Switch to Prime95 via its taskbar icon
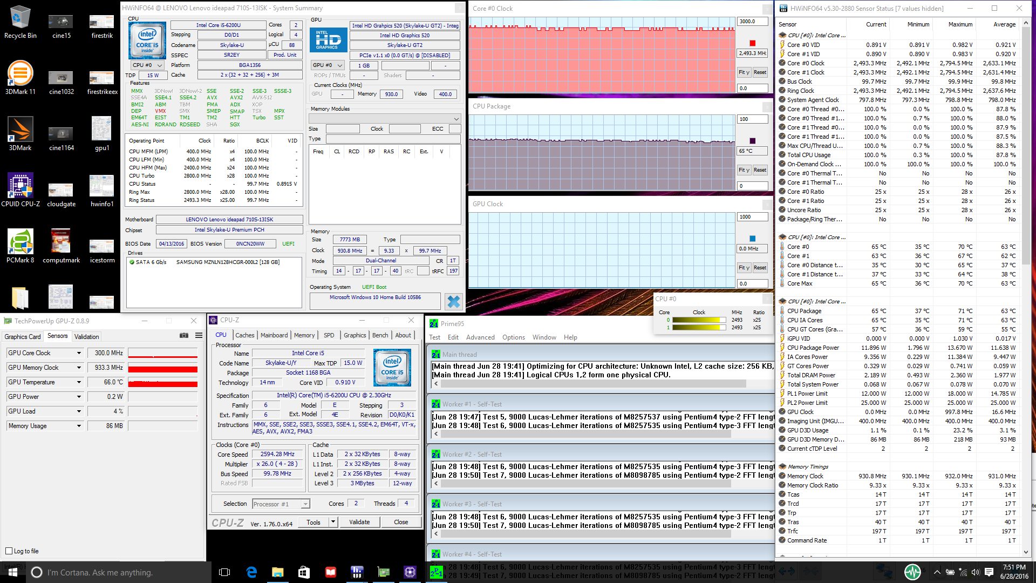 (436, 572)
